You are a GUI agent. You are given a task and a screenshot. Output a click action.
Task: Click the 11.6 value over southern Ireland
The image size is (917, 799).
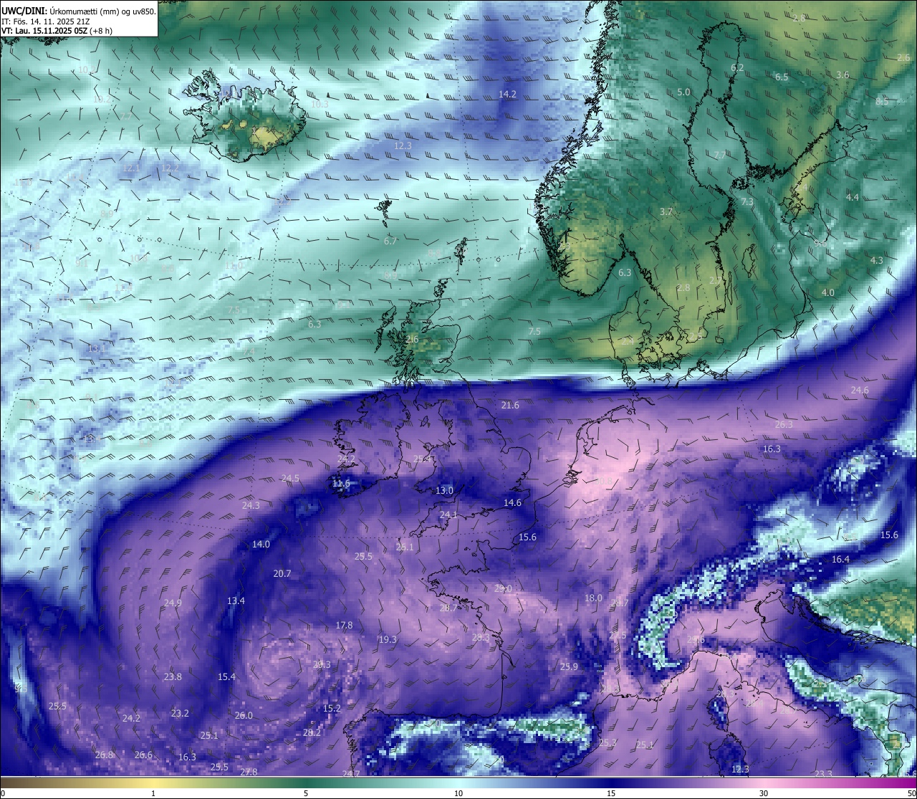pyautogui.click(x=341, y=484)
